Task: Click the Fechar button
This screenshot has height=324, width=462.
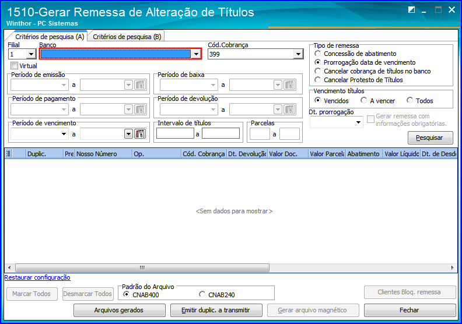Action: (x=410, y=310)
